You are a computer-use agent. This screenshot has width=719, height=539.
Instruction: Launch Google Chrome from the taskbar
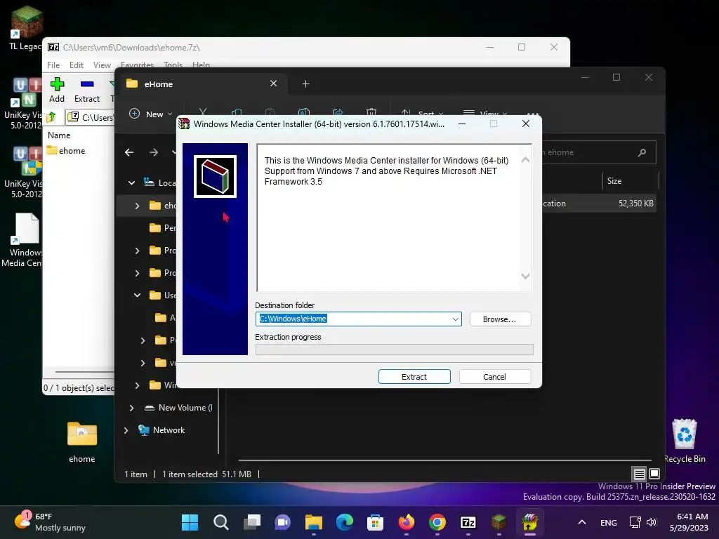coord(437,522)
